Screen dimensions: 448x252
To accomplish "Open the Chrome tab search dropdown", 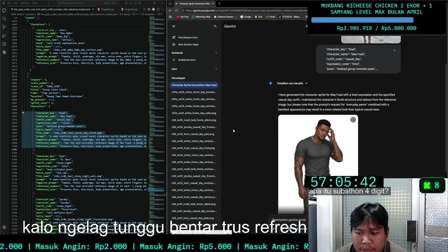I will 170,3.
